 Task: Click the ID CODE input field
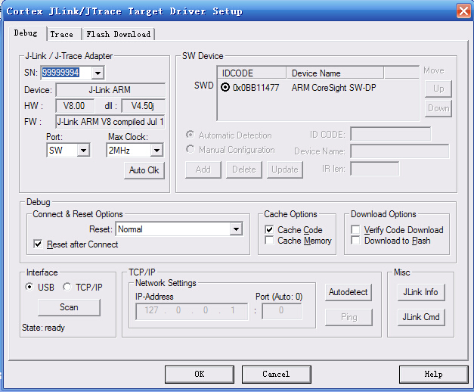(391, 134)
